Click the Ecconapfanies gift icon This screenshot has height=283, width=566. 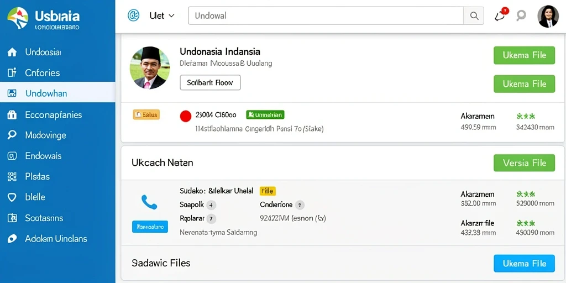pyautogui.click(x=12, y=115)
